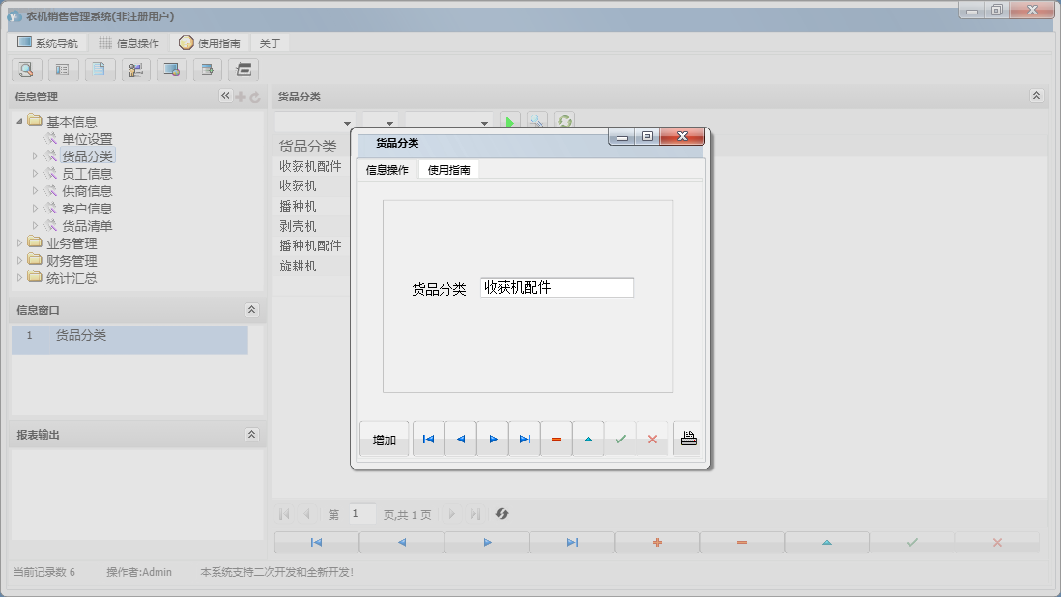
Task: Click the red minus delete icon in the dialog
Action: pyautogui.click(x=556, y=438)
